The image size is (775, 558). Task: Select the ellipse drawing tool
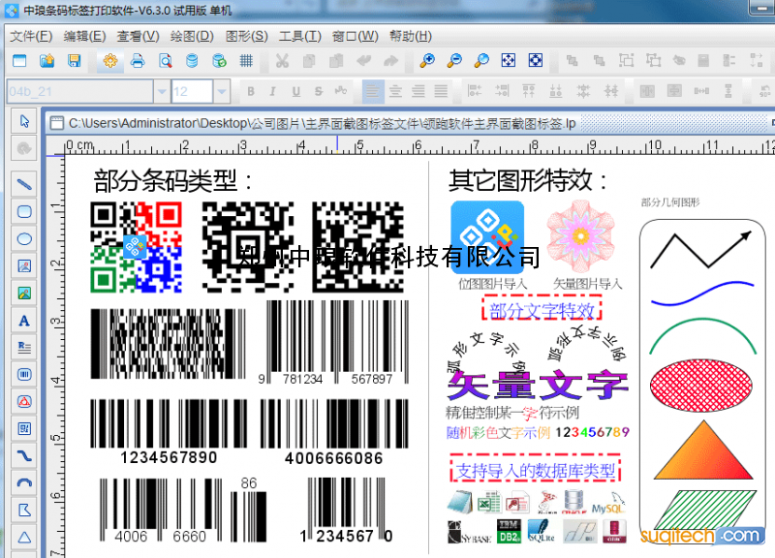click(24, 239)
